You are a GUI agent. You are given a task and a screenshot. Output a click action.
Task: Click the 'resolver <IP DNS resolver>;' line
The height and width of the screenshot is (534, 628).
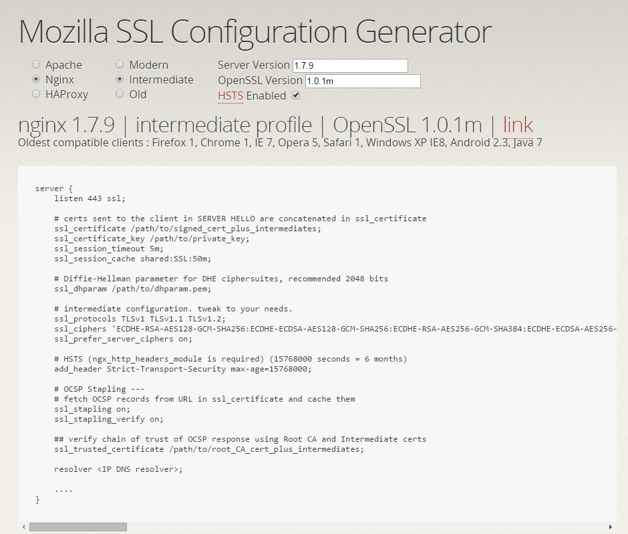click(118, 469)
